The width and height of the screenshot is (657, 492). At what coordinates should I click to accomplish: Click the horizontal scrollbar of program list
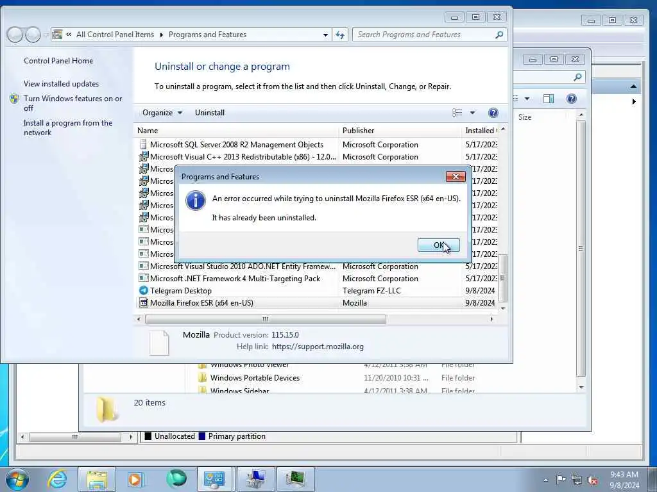[x=265, y=319]
